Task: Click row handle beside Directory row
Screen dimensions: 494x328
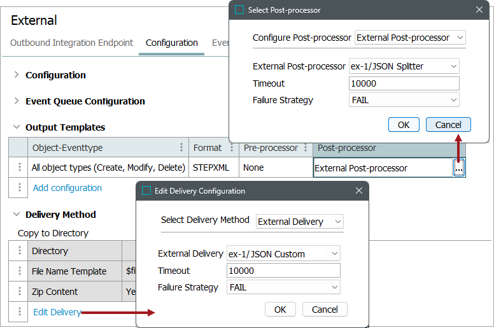Action: [20, 251]
